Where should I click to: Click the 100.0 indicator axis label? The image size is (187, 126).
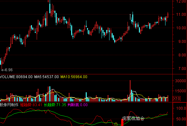point(181,108)
